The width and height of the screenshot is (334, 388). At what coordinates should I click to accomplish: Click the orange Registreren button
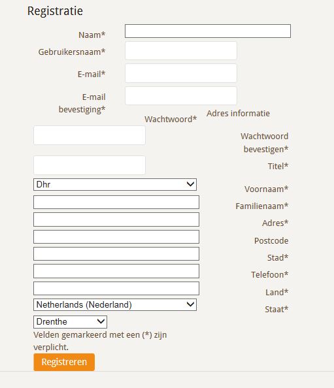[64, 362]
